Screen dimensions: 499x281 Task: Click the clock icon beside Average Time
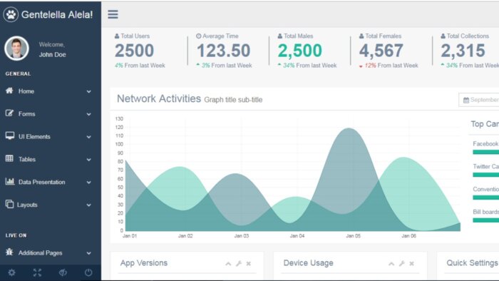point(199,36)
